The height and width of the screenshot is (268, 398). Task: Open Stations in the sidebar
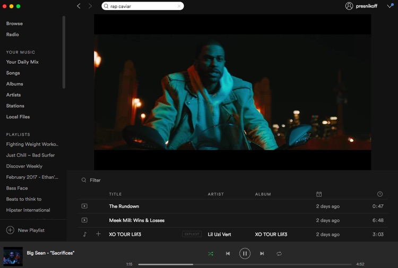(x=15, y=106)
